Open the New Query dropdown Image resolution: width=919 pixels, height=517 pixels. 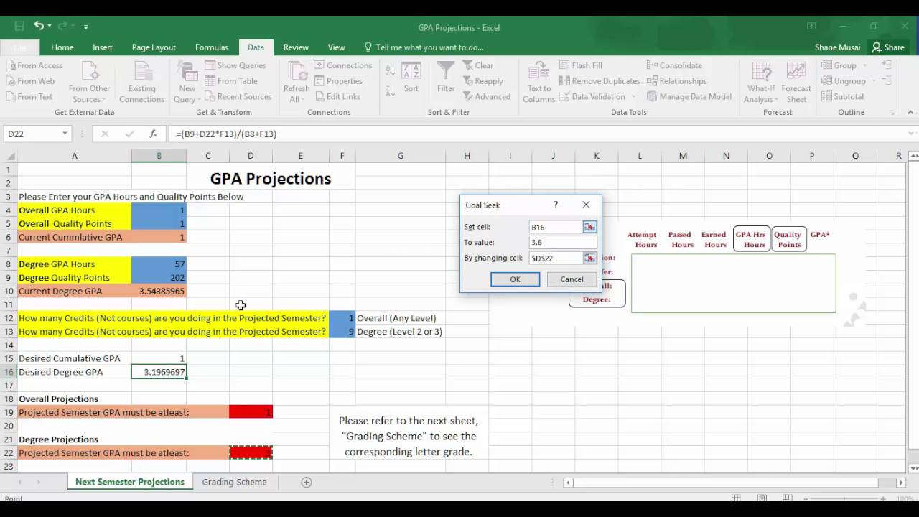tap(187, 81)
